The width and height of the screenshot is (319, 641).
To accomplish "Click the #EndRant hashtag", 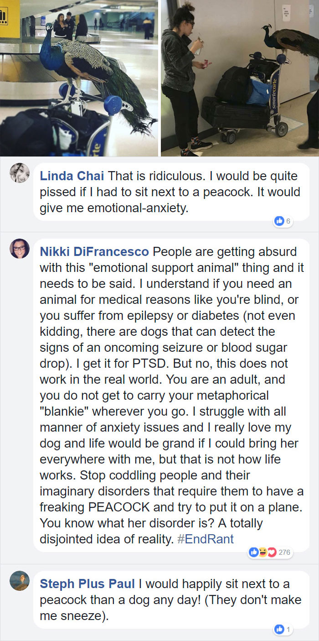I will click(206, 539).
